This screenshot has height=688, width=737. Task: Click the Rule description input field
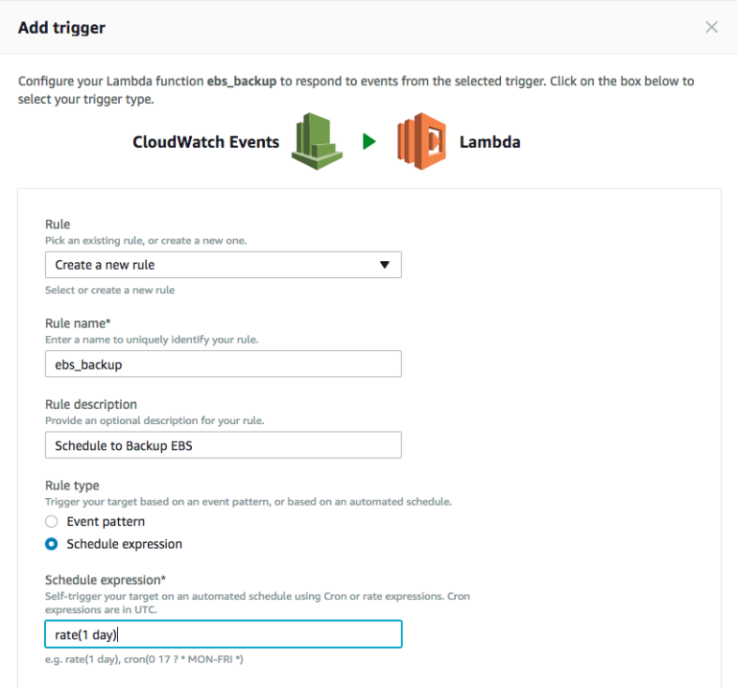click(x=224, y=445)
